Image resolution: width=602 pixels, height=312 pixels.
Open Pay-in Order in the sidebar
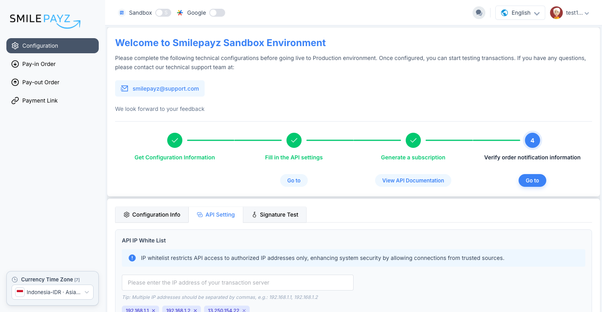[53, 64]
